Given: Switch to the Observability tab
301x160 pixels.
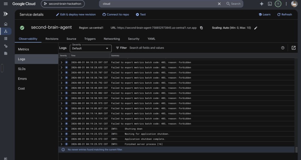Looking at the screenshot, I should tap(28, 39).
